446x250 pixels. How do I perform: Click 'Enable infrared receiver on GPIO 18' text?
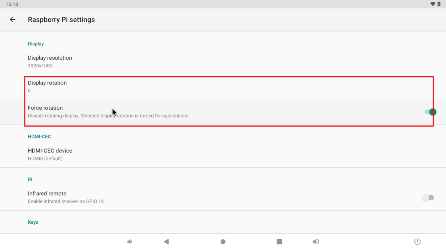[x=66, y=201]
